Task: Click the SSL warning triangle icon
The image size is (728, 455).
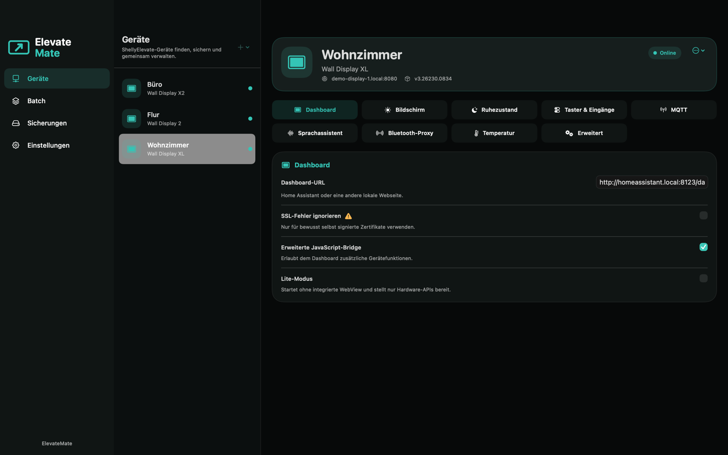Action: click(x=348, y=216)
